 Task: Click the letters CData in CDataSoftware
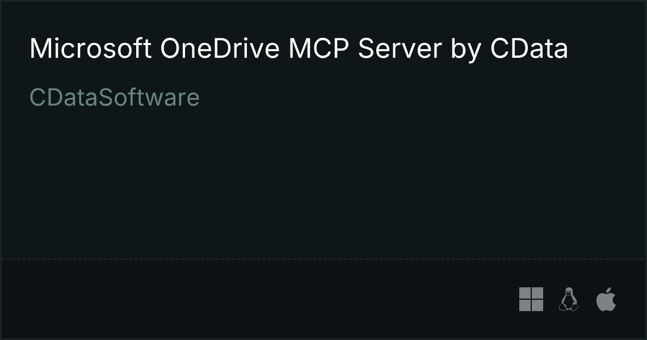(64, 97)
